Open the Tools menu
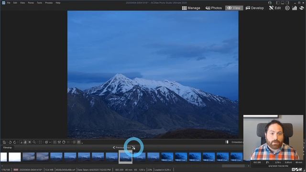 [x=39, y=3]
